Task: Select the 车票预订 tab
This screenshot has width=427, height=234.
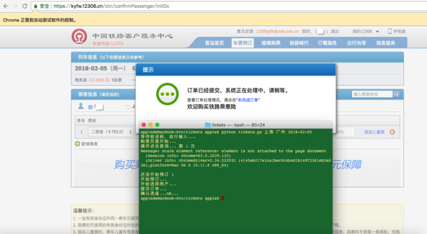Action: (243, 43)
